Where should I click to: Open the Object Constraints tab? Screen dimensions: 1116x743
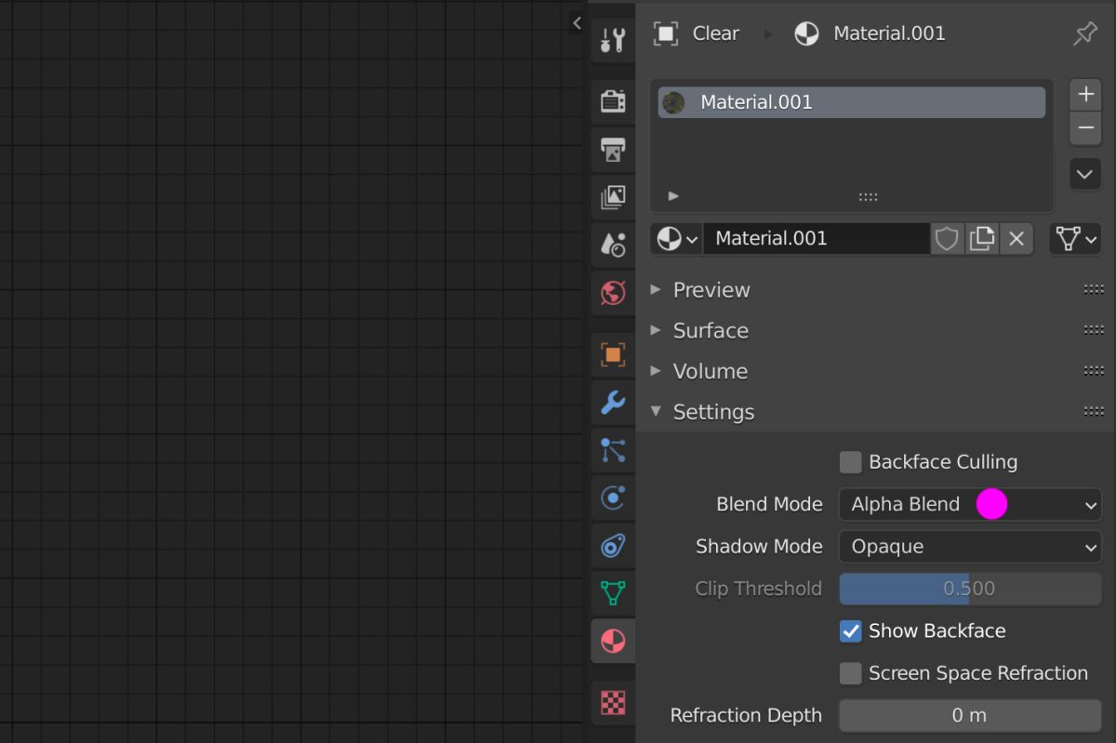coord(613,547)
